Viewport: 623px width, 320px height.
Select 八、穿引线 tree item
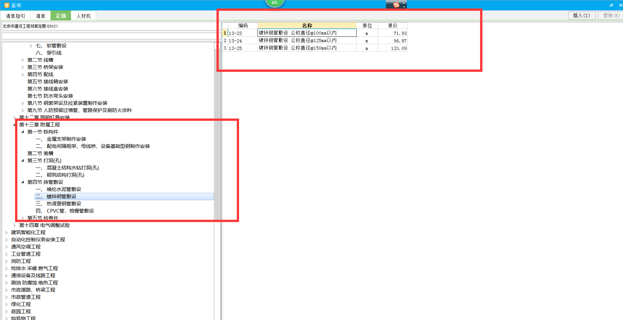click(48, 53)
